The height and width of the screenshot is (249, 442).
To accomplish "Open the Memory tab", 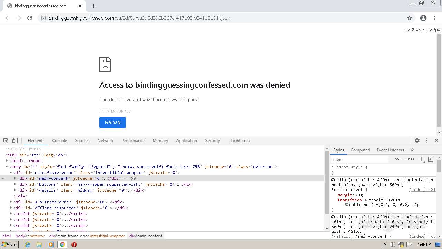I will pyautogui.click(x=161, y=141).
